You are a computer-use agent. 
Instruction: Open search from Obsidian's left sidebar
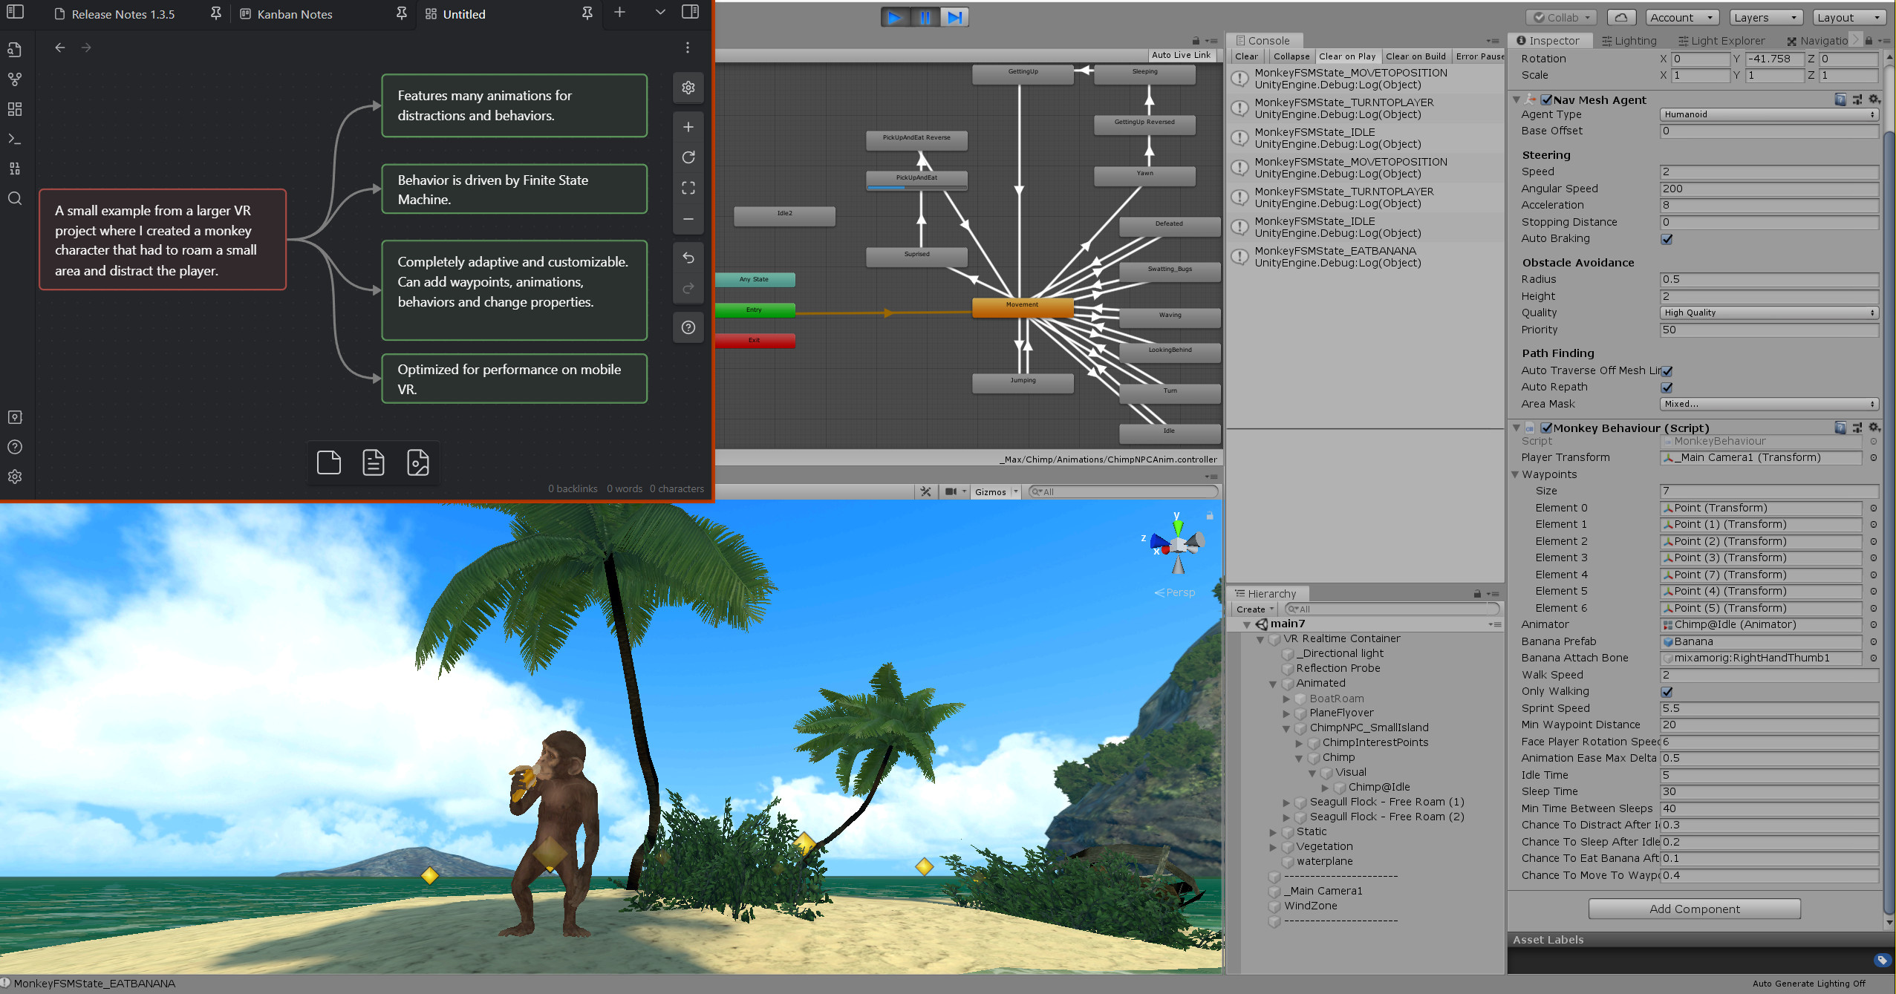15,198
